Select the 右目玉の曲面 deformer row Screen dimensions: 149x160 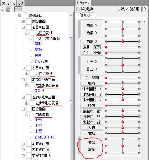pyautogui.click(x=49, y=39)
